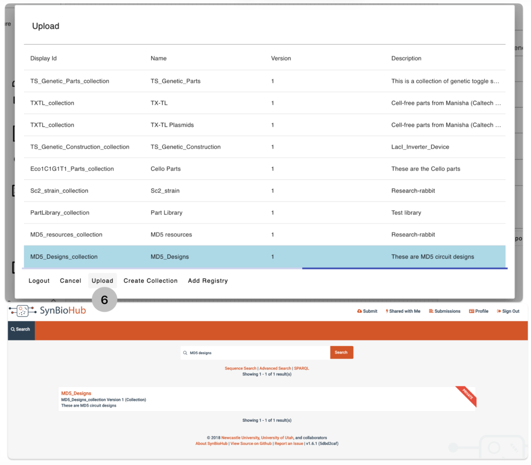The image size is (531, 465).
Task: Open the Submissions page
Action: 444,311
